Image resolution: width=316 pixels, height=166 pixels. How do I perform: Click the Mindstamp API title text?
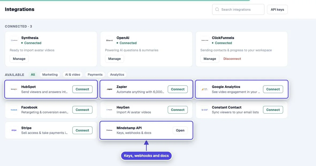(x=129, y=128)
